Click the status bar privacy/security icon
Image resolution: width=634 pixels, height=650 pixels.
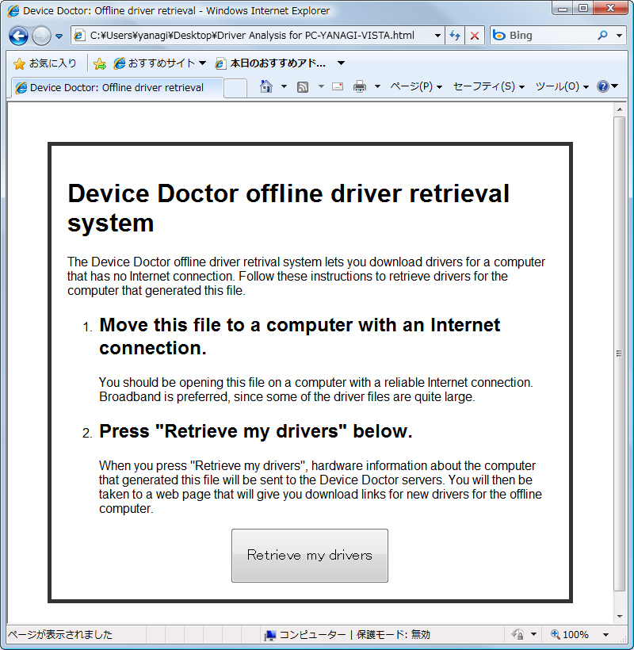pyautogui.click(x=518, y=634)
